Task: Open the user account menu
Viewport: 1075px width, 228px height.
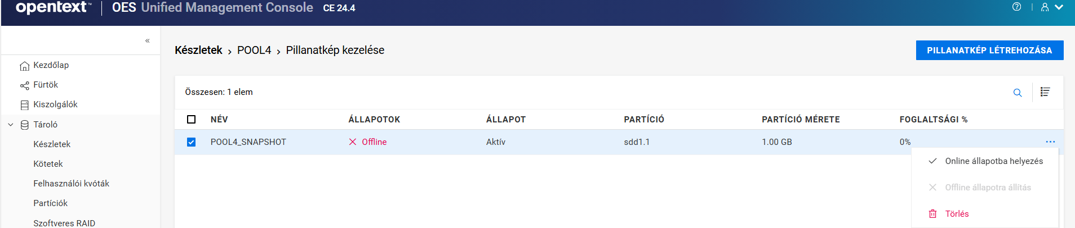Action: pyautogui.click(x=1051, y=7)
